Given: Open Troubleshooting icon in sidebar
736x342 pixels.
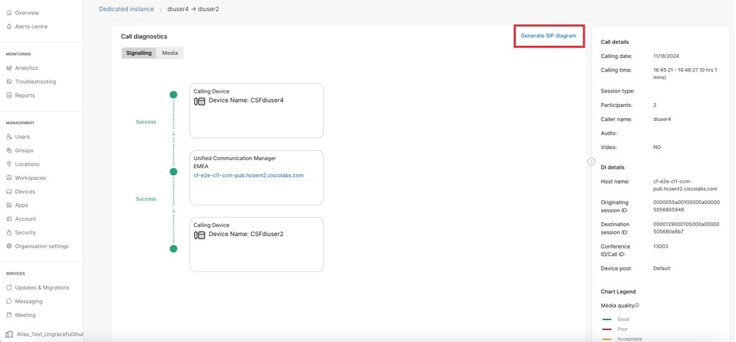Looking at the screenshot, I should 9,82.
